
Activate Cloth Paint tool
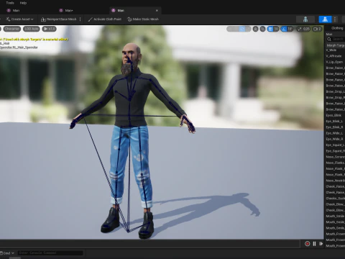tap(105, 19)
